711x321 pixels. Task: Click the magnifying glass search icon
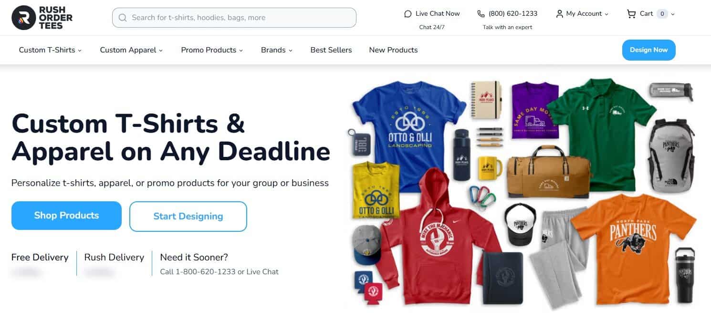pos(123,18)
